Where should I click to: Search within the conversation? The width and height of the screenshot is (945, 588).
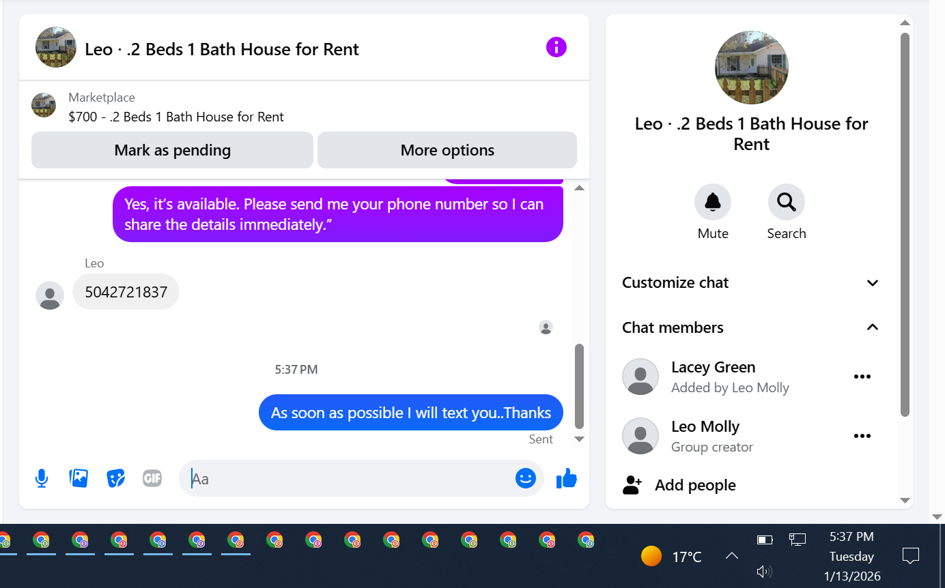pyautogui.click(x=787, y=202)
